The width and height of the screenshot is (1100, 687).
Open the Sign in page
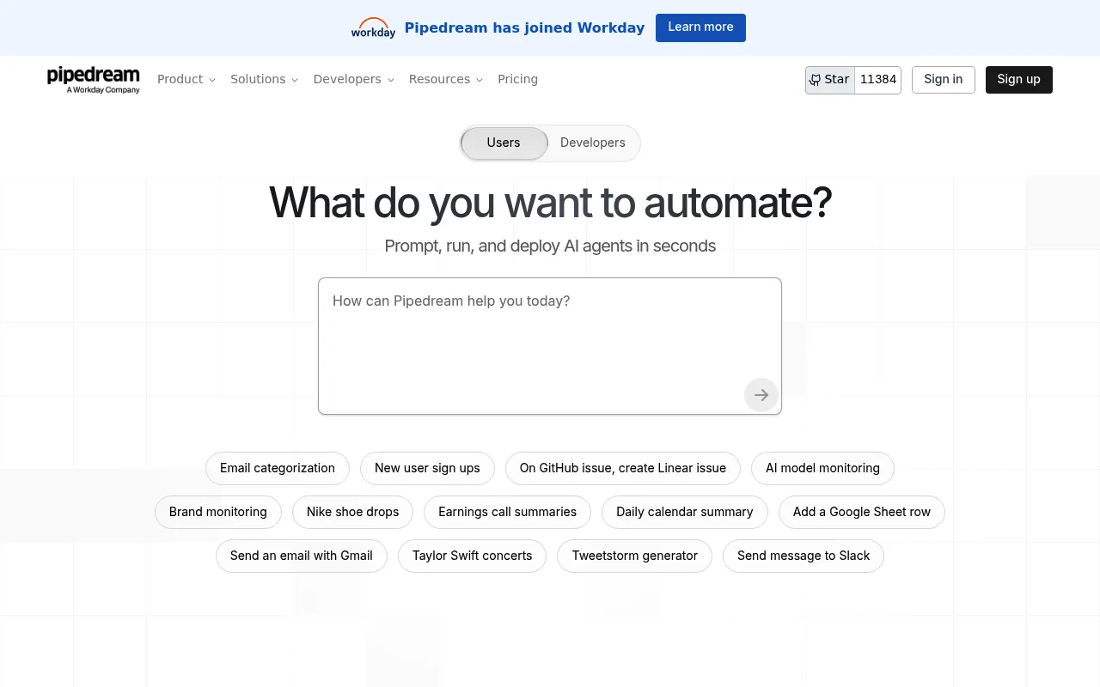[944, 80]
